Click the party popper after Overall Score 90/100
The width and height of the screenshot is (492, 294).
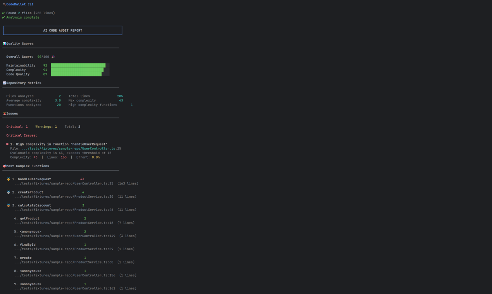tap(53, 56)
